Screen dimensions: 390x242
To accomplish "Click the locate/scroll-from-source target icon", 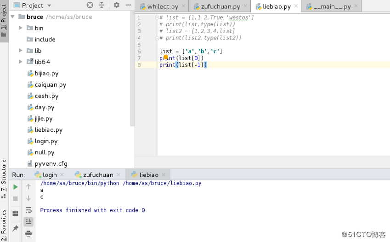I will tap(90, 5).
